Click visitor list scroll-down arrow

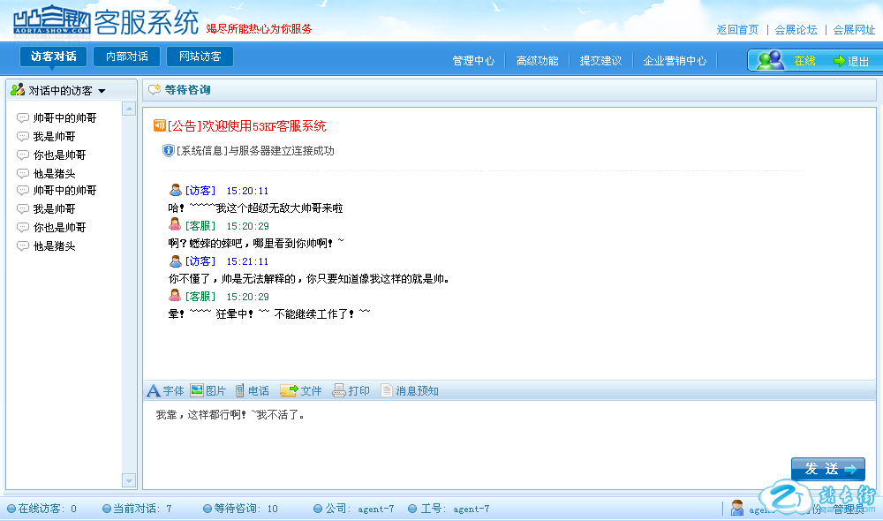click(x=129, y=480)
